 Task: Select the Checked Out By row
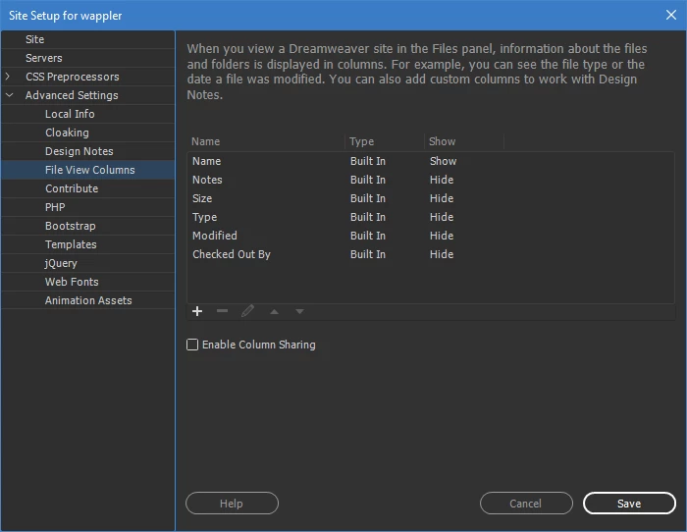click(431, 254)
